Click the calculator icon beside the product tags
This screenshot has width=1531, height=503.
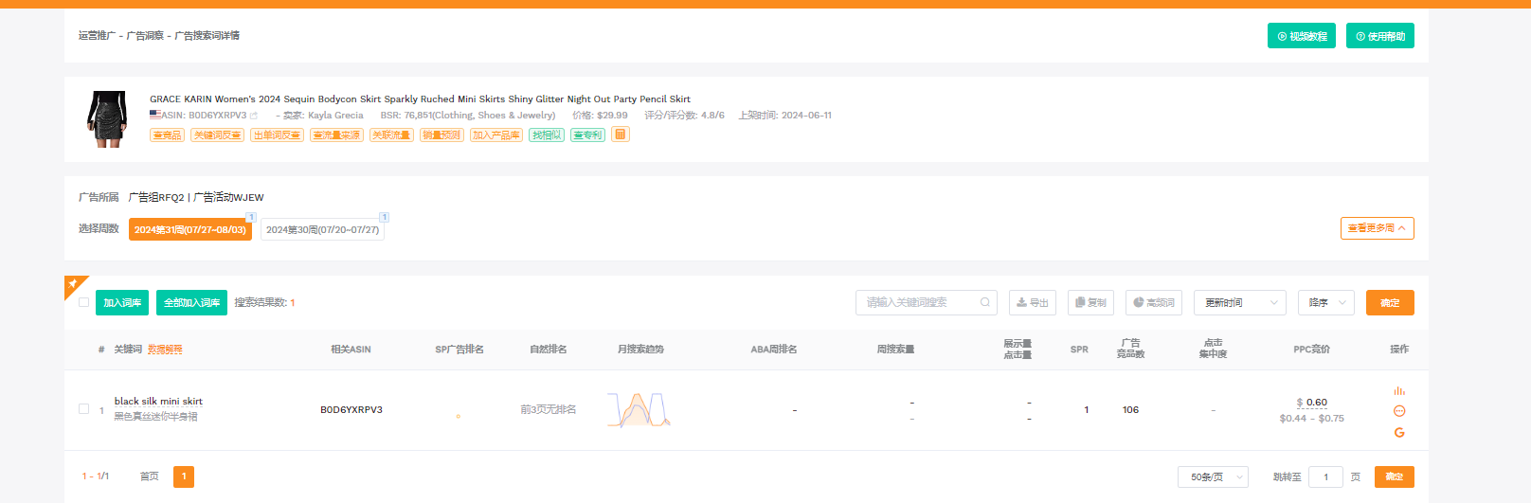621,135
